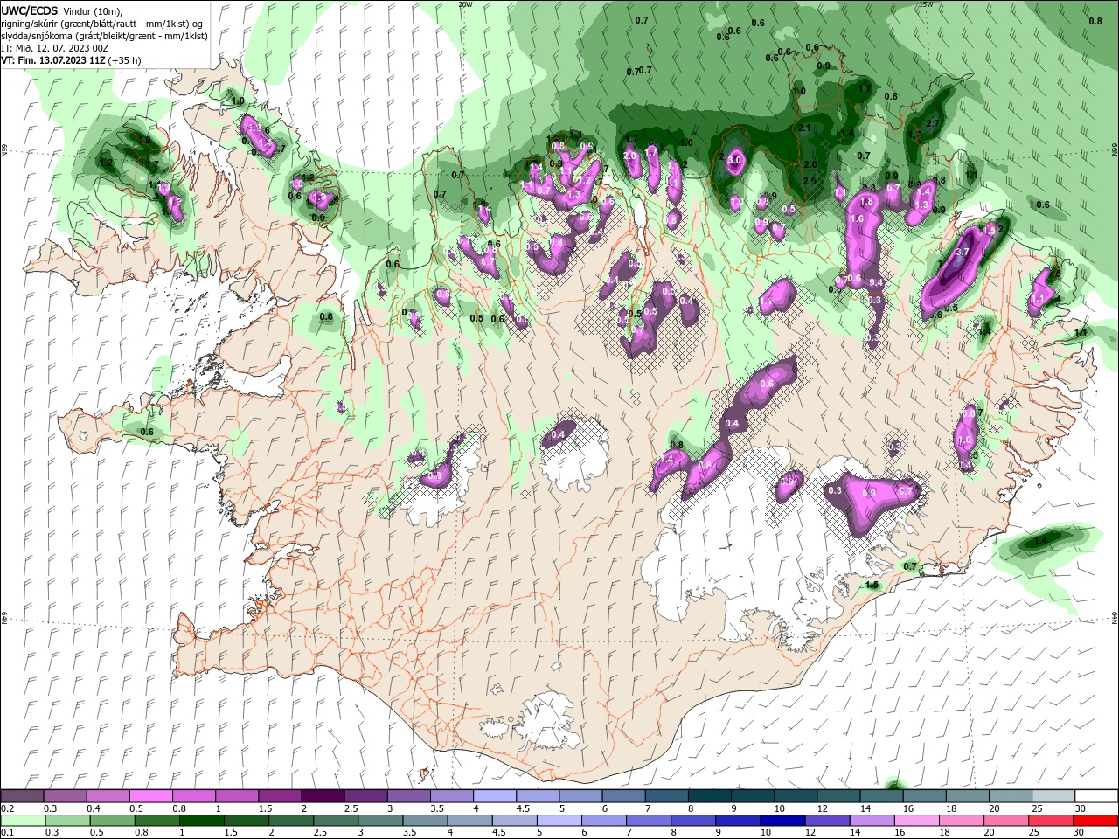This screenshot has width=1119, height=839.
Task: Click upper legend light gray swatch between 25 and 30
Action: pyautogui.click(x=1052, y=796)
